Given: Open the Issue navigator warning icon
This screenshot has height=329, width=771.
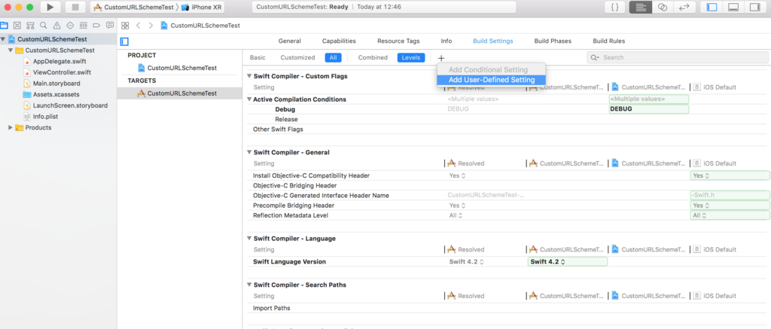Looking at the screenshot, I should pos(57,25).
